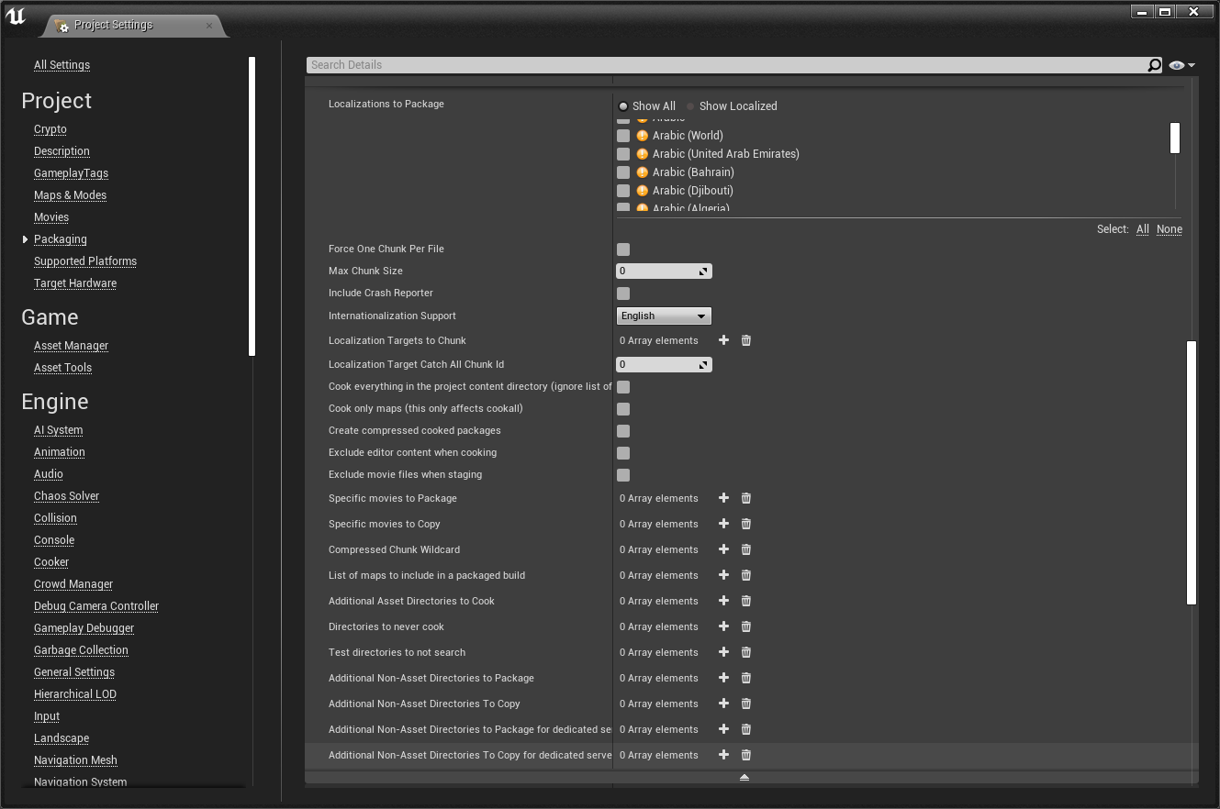Viewport: 1220px width, 809px height.
Task: Add element to Directories to never cook
Action: (x=723, y=626)
